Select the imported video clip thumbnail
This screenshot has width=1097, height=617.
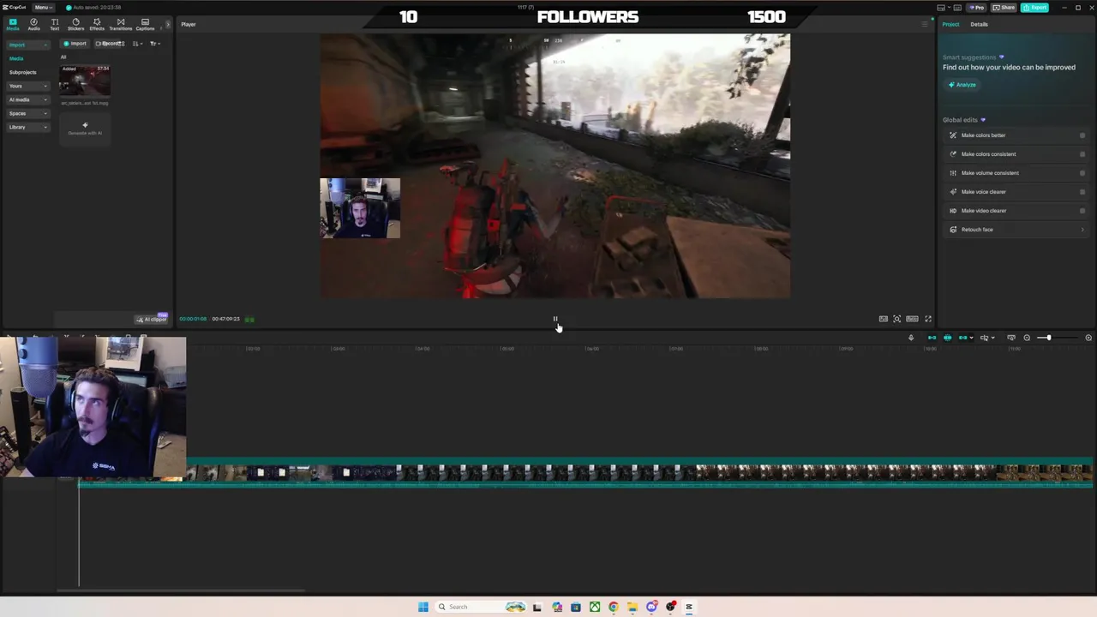point(85,81)
